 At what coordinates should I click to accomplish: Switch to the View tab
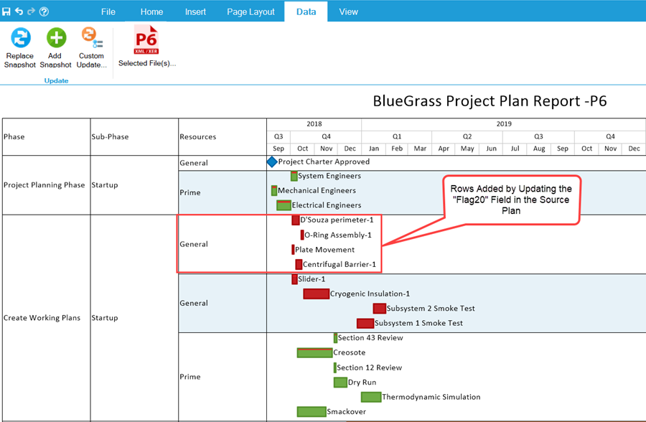pos(348,11)
